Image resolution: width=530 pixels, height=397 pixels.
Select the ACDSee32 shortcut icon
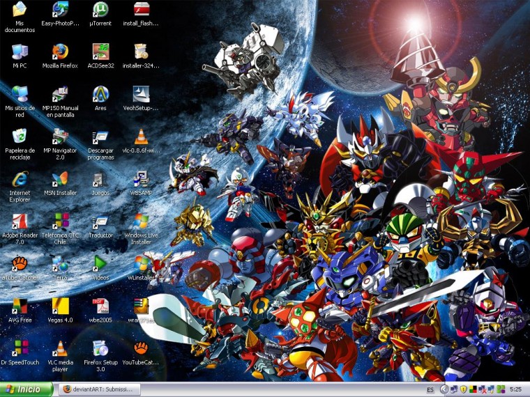click(100, 52)
